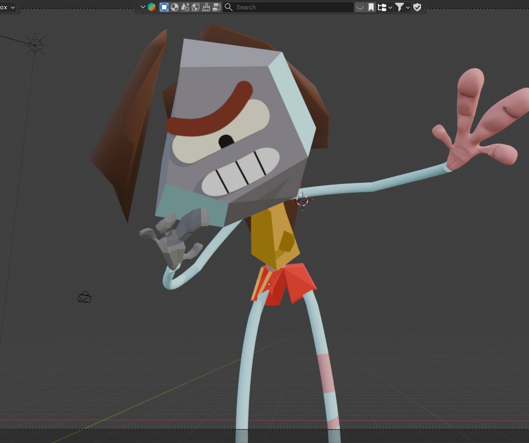Click the orange origin dot on red shorts

click(269, 284)
